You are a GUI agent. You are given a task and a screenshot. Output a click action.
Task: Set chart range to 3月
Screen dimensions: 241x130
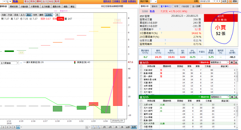(x=104, y=127)
